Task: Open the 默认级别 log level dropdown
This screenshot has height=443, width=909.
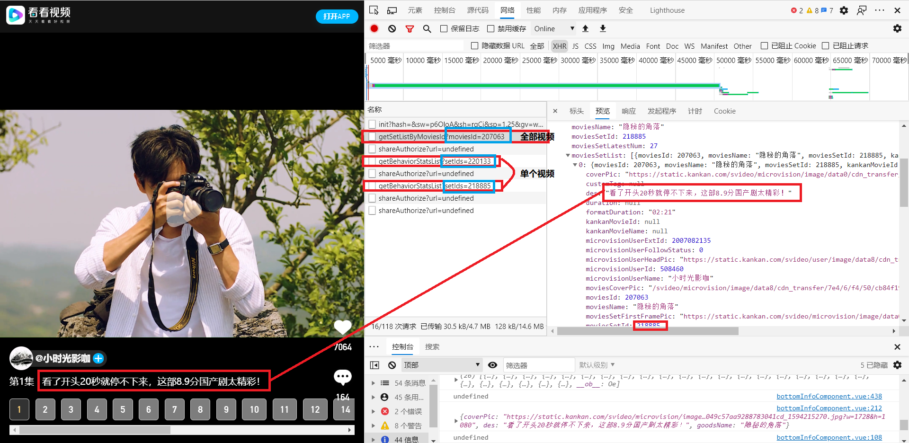Action: 597,365
